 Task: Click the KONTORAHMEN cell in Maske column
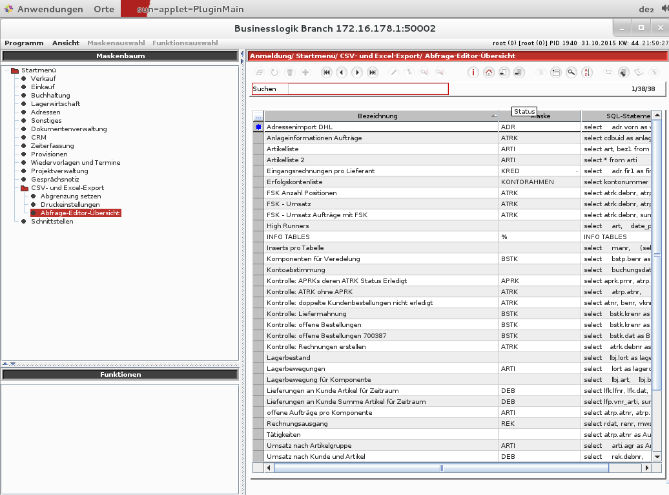tap(540, 182)
